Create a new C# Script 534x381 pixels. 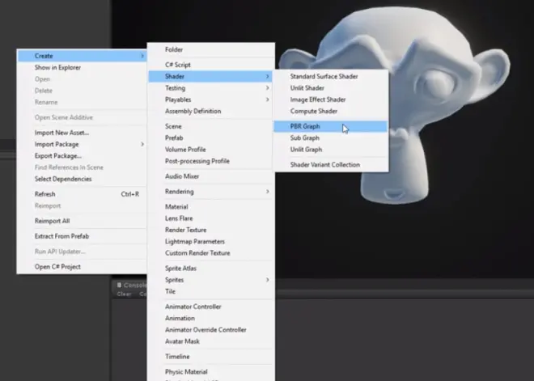click(x=211, y=65)
